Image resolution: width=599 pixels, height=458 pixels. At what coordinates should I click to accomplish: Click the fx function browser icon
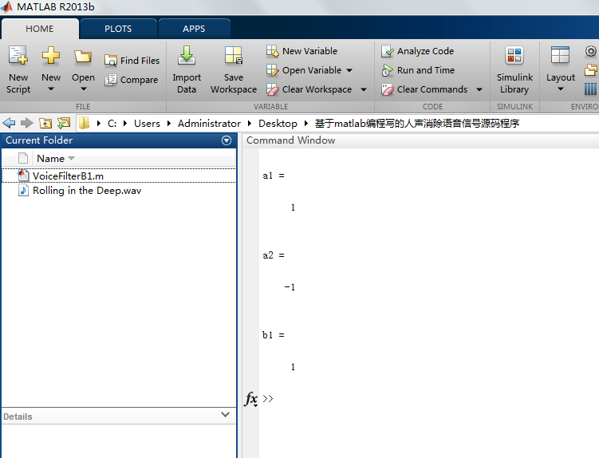pyautogui.click(x=251, y=399)
